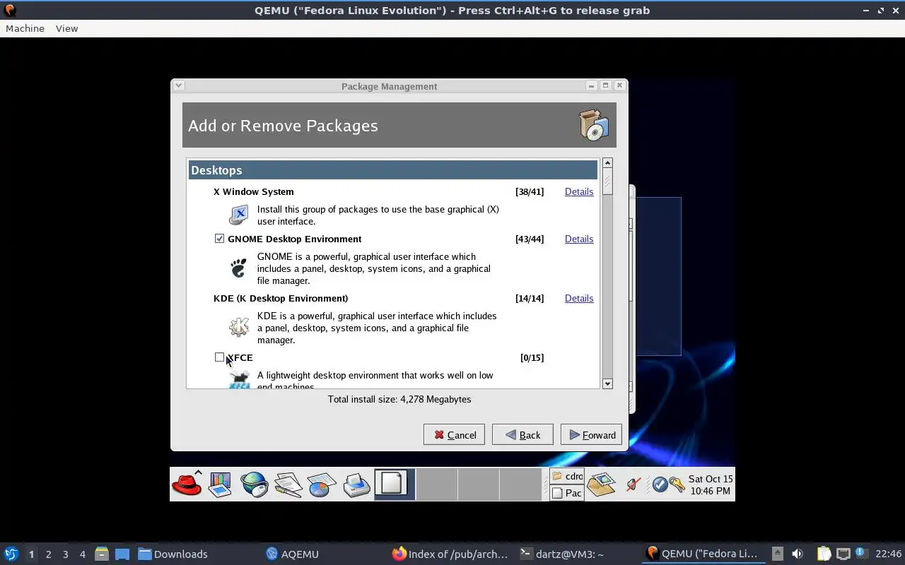Click the [43/44] package count
The width and height of the screenshot is (905, 565).
coord(530,239)
